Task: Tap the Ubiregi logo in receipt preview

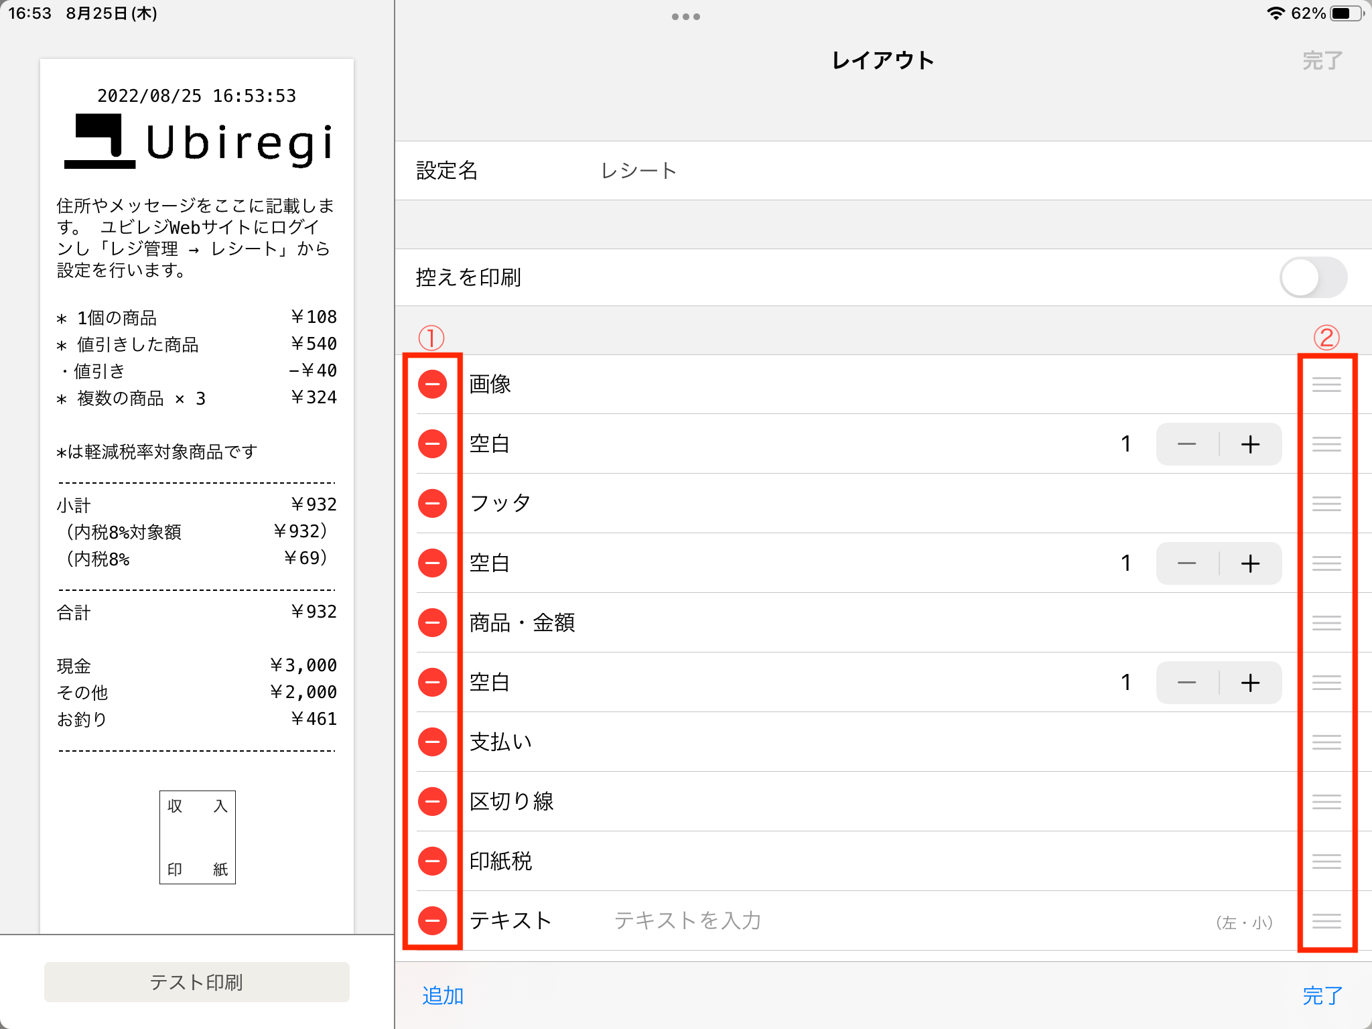Action: (x=198, y=142)
